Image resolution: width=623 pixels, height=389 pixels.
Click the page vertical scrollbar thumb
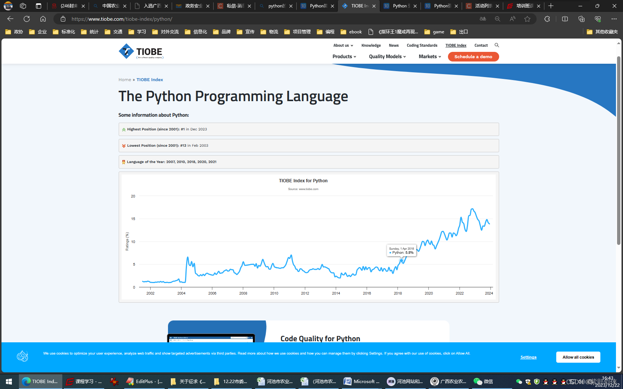pos(619,150)
